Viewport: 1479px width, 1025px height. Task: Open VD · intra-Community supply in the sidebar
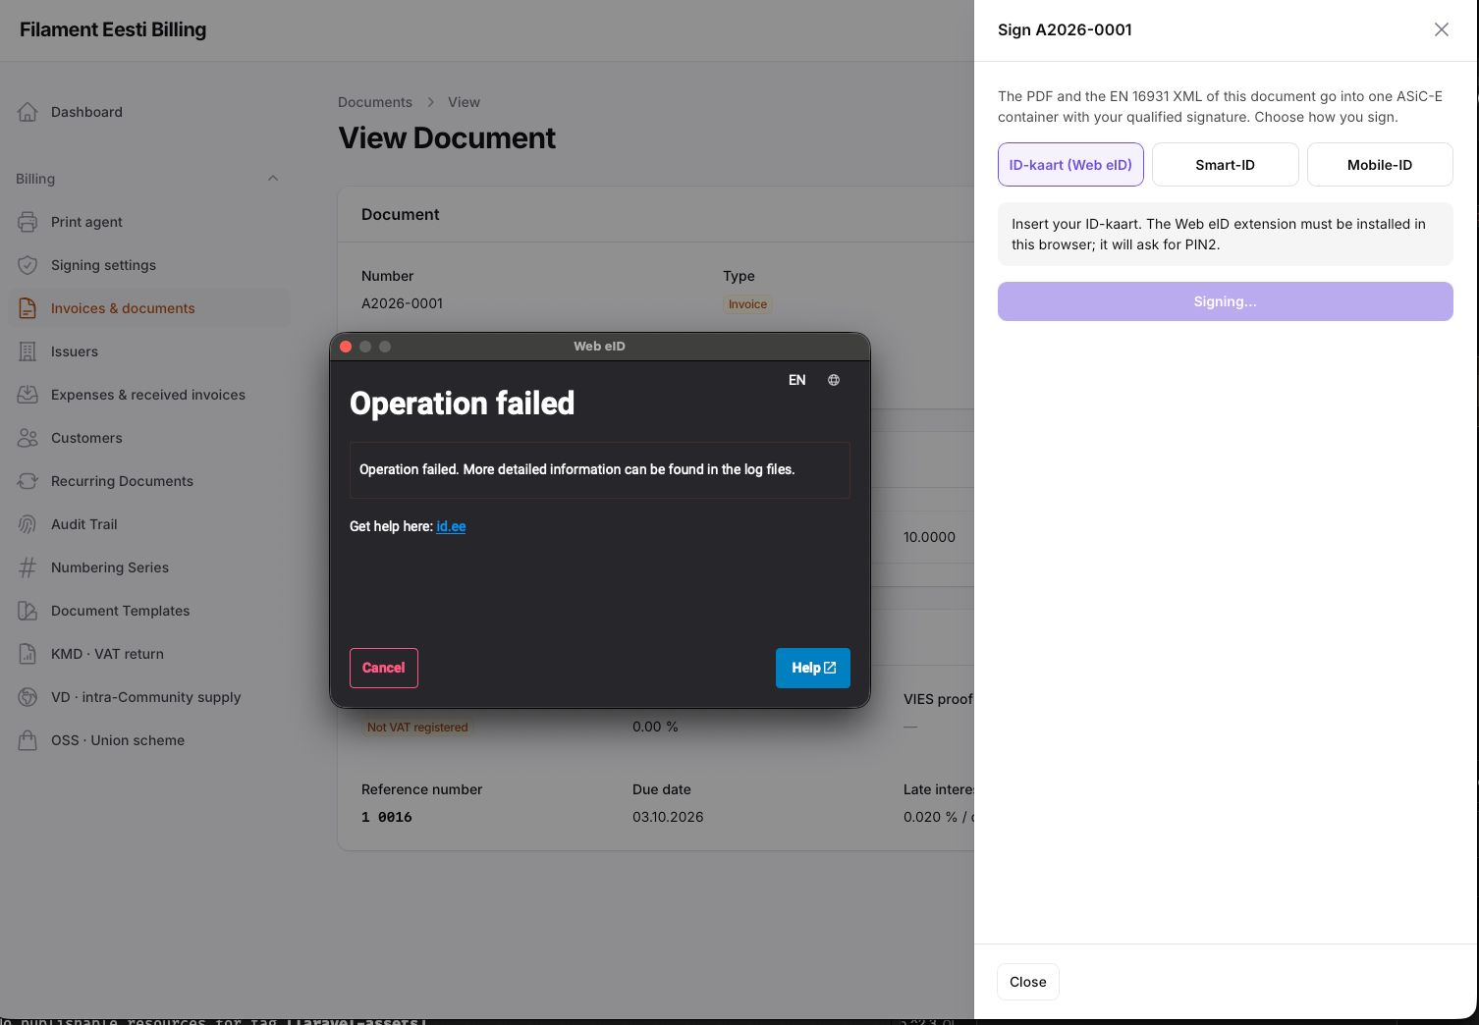149,697
